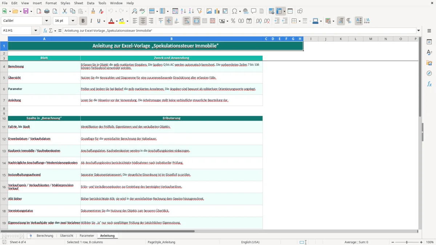Switch to the Übersicht sheet tab
The height and width of the screenshot is (245, 436).
tap(66, 236)
